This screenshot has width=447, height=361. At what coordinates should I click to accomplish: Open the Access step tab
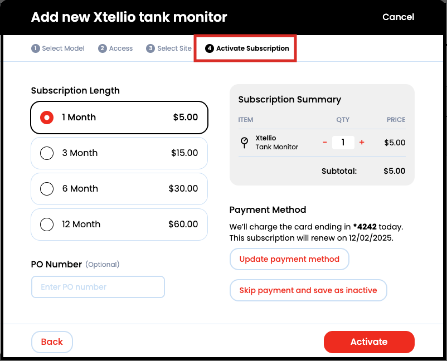coord(121,48)
